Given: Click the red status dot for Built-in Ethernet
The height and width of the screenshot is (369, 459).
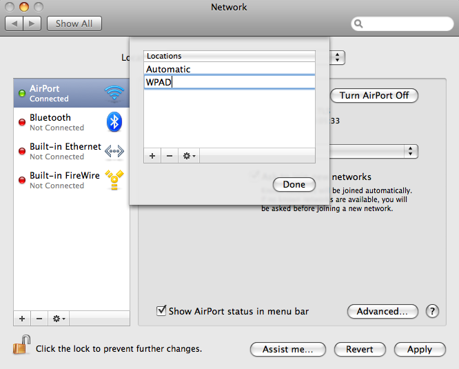Looking at the screenshot, I should coord(22,151).
